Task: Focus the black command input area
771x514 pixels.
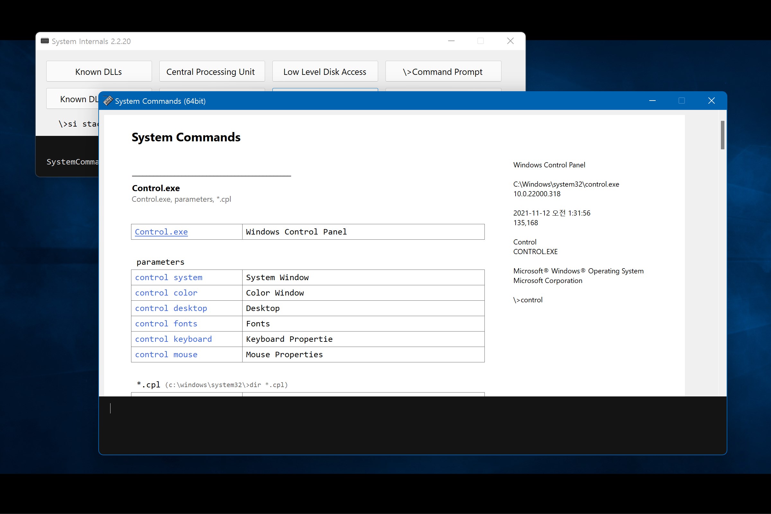Action: tap(412, 425)
